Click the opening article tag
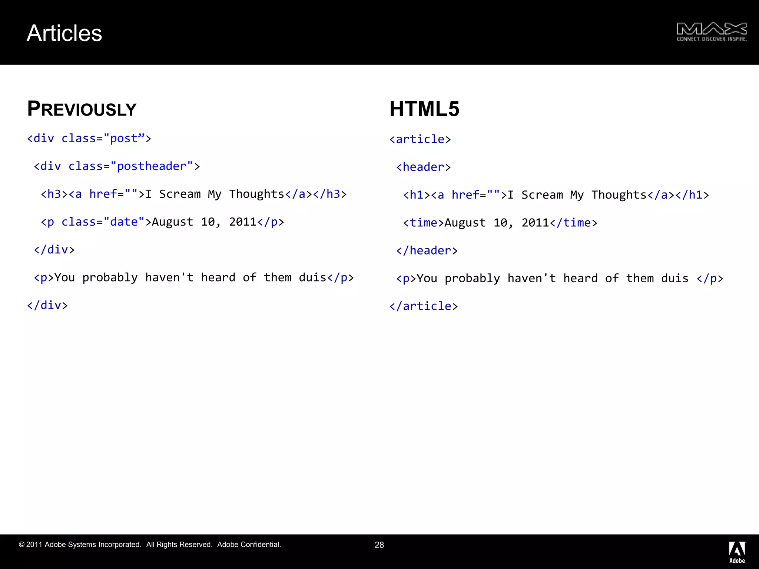 [x=420, y=139]
